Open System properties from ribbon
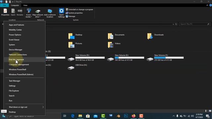The width and height of the screenshot is (212, 119). [74, 13]
